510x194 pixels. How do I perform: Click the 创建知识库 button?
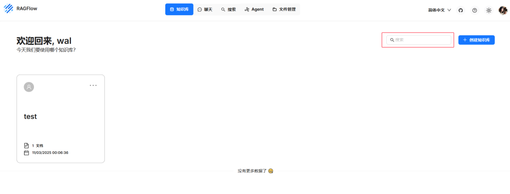click(476, 40)
